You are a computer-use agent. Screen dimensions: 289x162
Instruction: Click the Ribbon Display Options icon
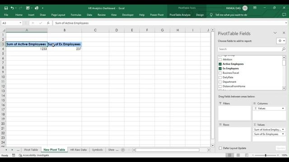255,8
